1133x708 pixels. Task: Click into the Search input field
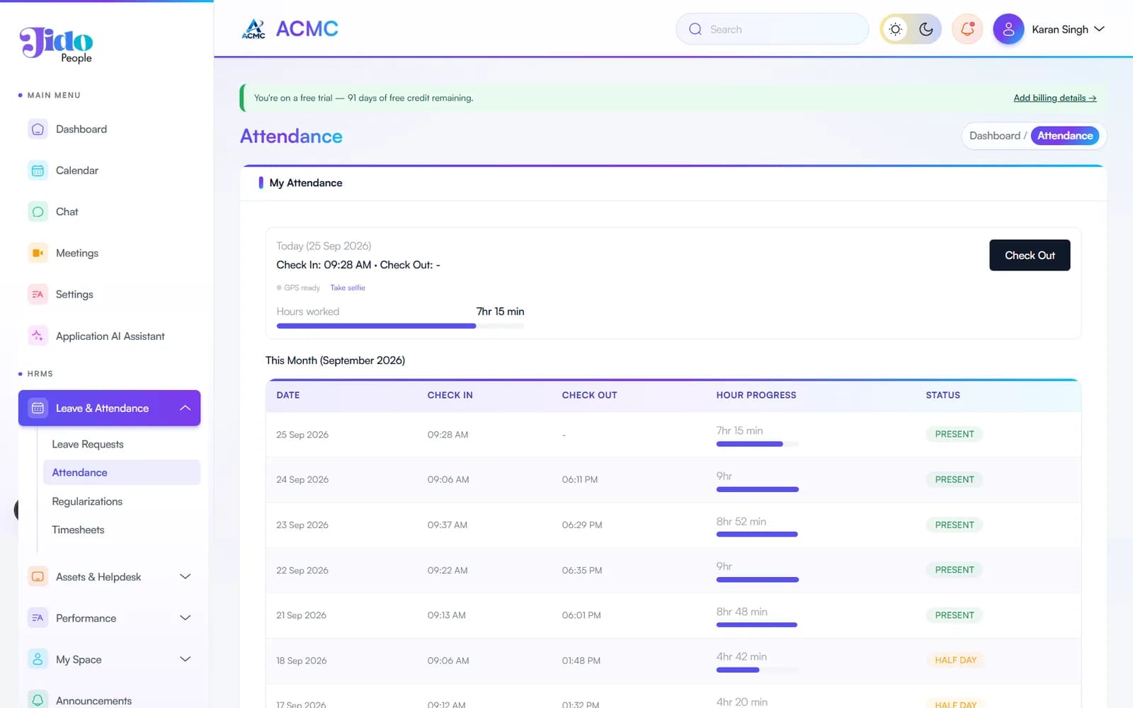(x=772, y=29)
